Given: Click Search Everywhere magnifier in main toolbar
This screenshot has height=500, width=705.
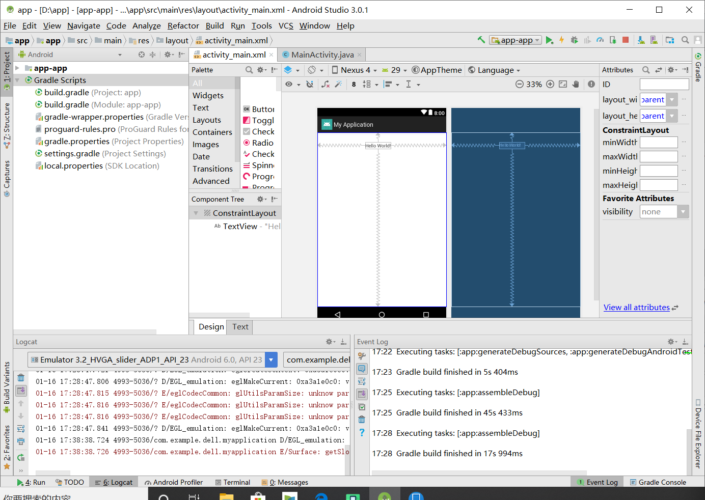Looking at the screenshot, I should [x=685, y=40].
